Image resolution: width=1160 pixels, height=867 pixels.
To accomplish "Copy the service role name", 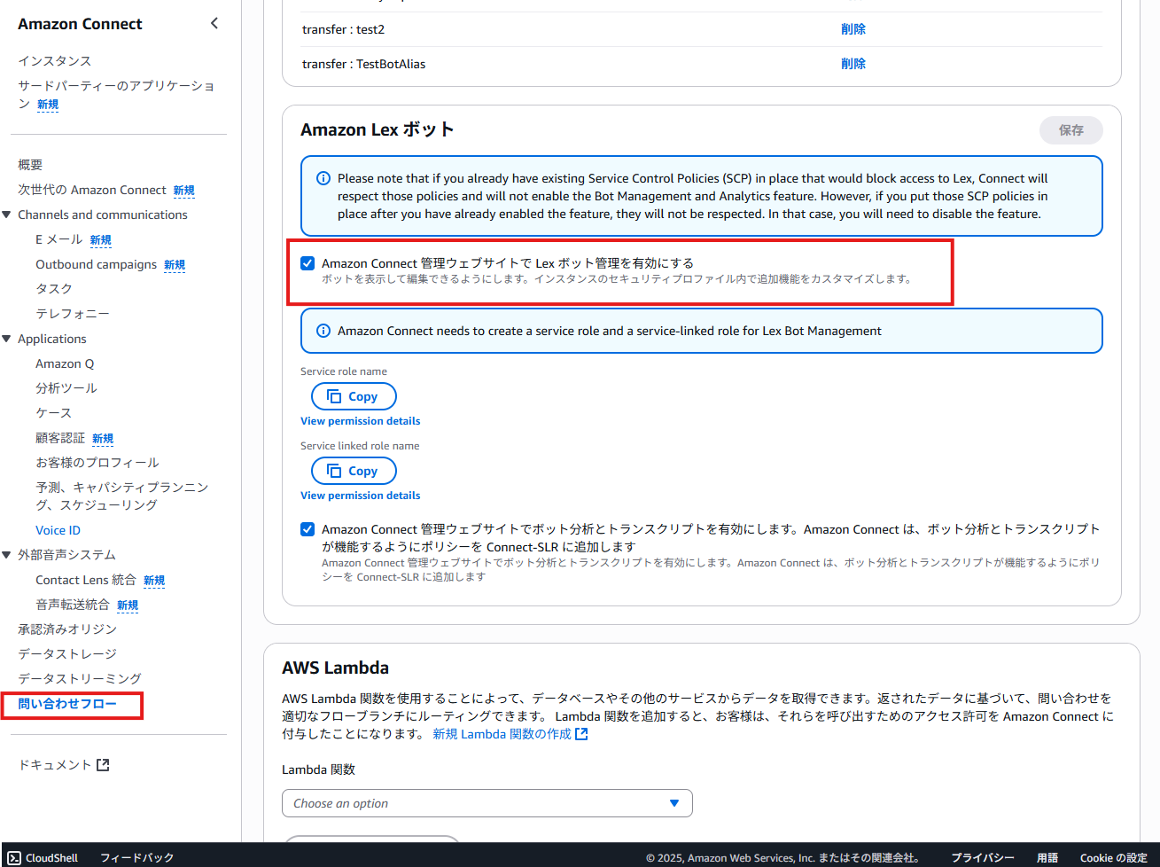I will pyautogui.click(x=354, y=396).
